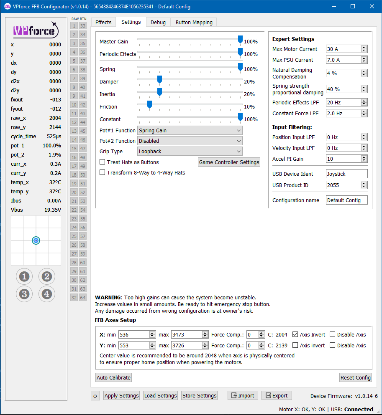Click the VPforce logo in the side panel

coord(36,30)
